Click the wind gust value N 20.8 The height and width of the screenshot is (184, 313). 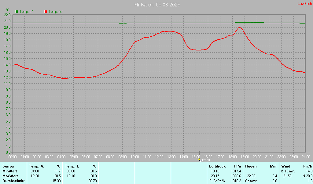pyautogui.click(x=307, y=176)
